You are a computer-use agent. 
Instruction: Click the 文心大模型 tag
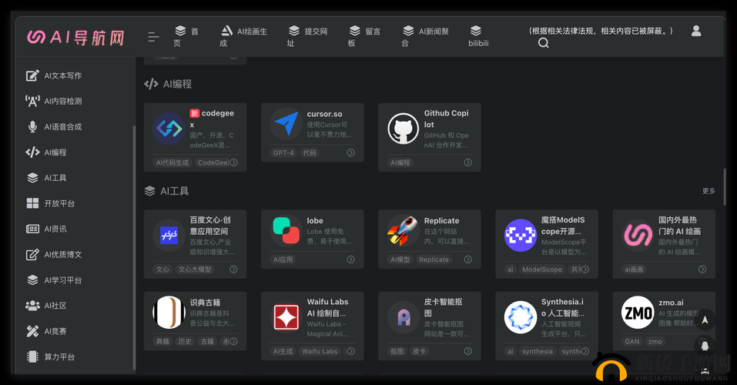[195, 269]
